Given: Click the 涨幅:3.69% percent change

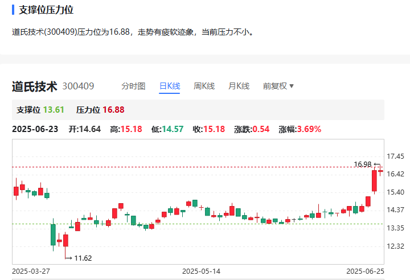Looking at the screenshot, I should [x=300, y=129].
